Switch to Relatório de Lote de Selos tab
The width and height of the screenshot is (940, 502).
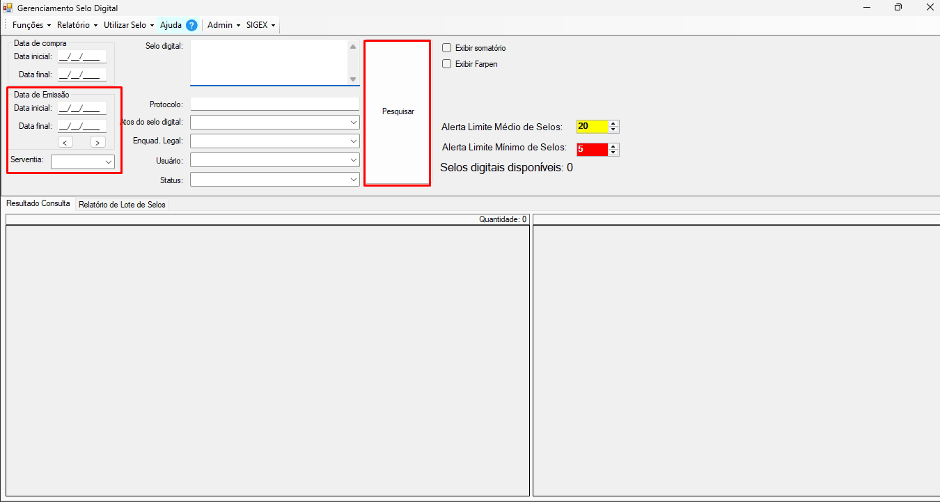tap(122, 205)
